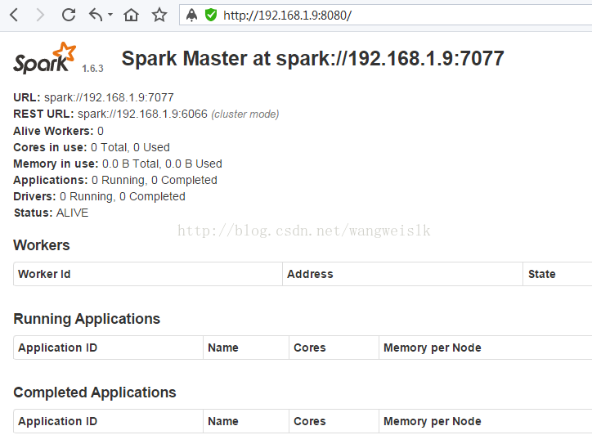Click the Running Applications section heading
Image resolution: width=592 pixels, height=444 pixels.
point(87,319)
